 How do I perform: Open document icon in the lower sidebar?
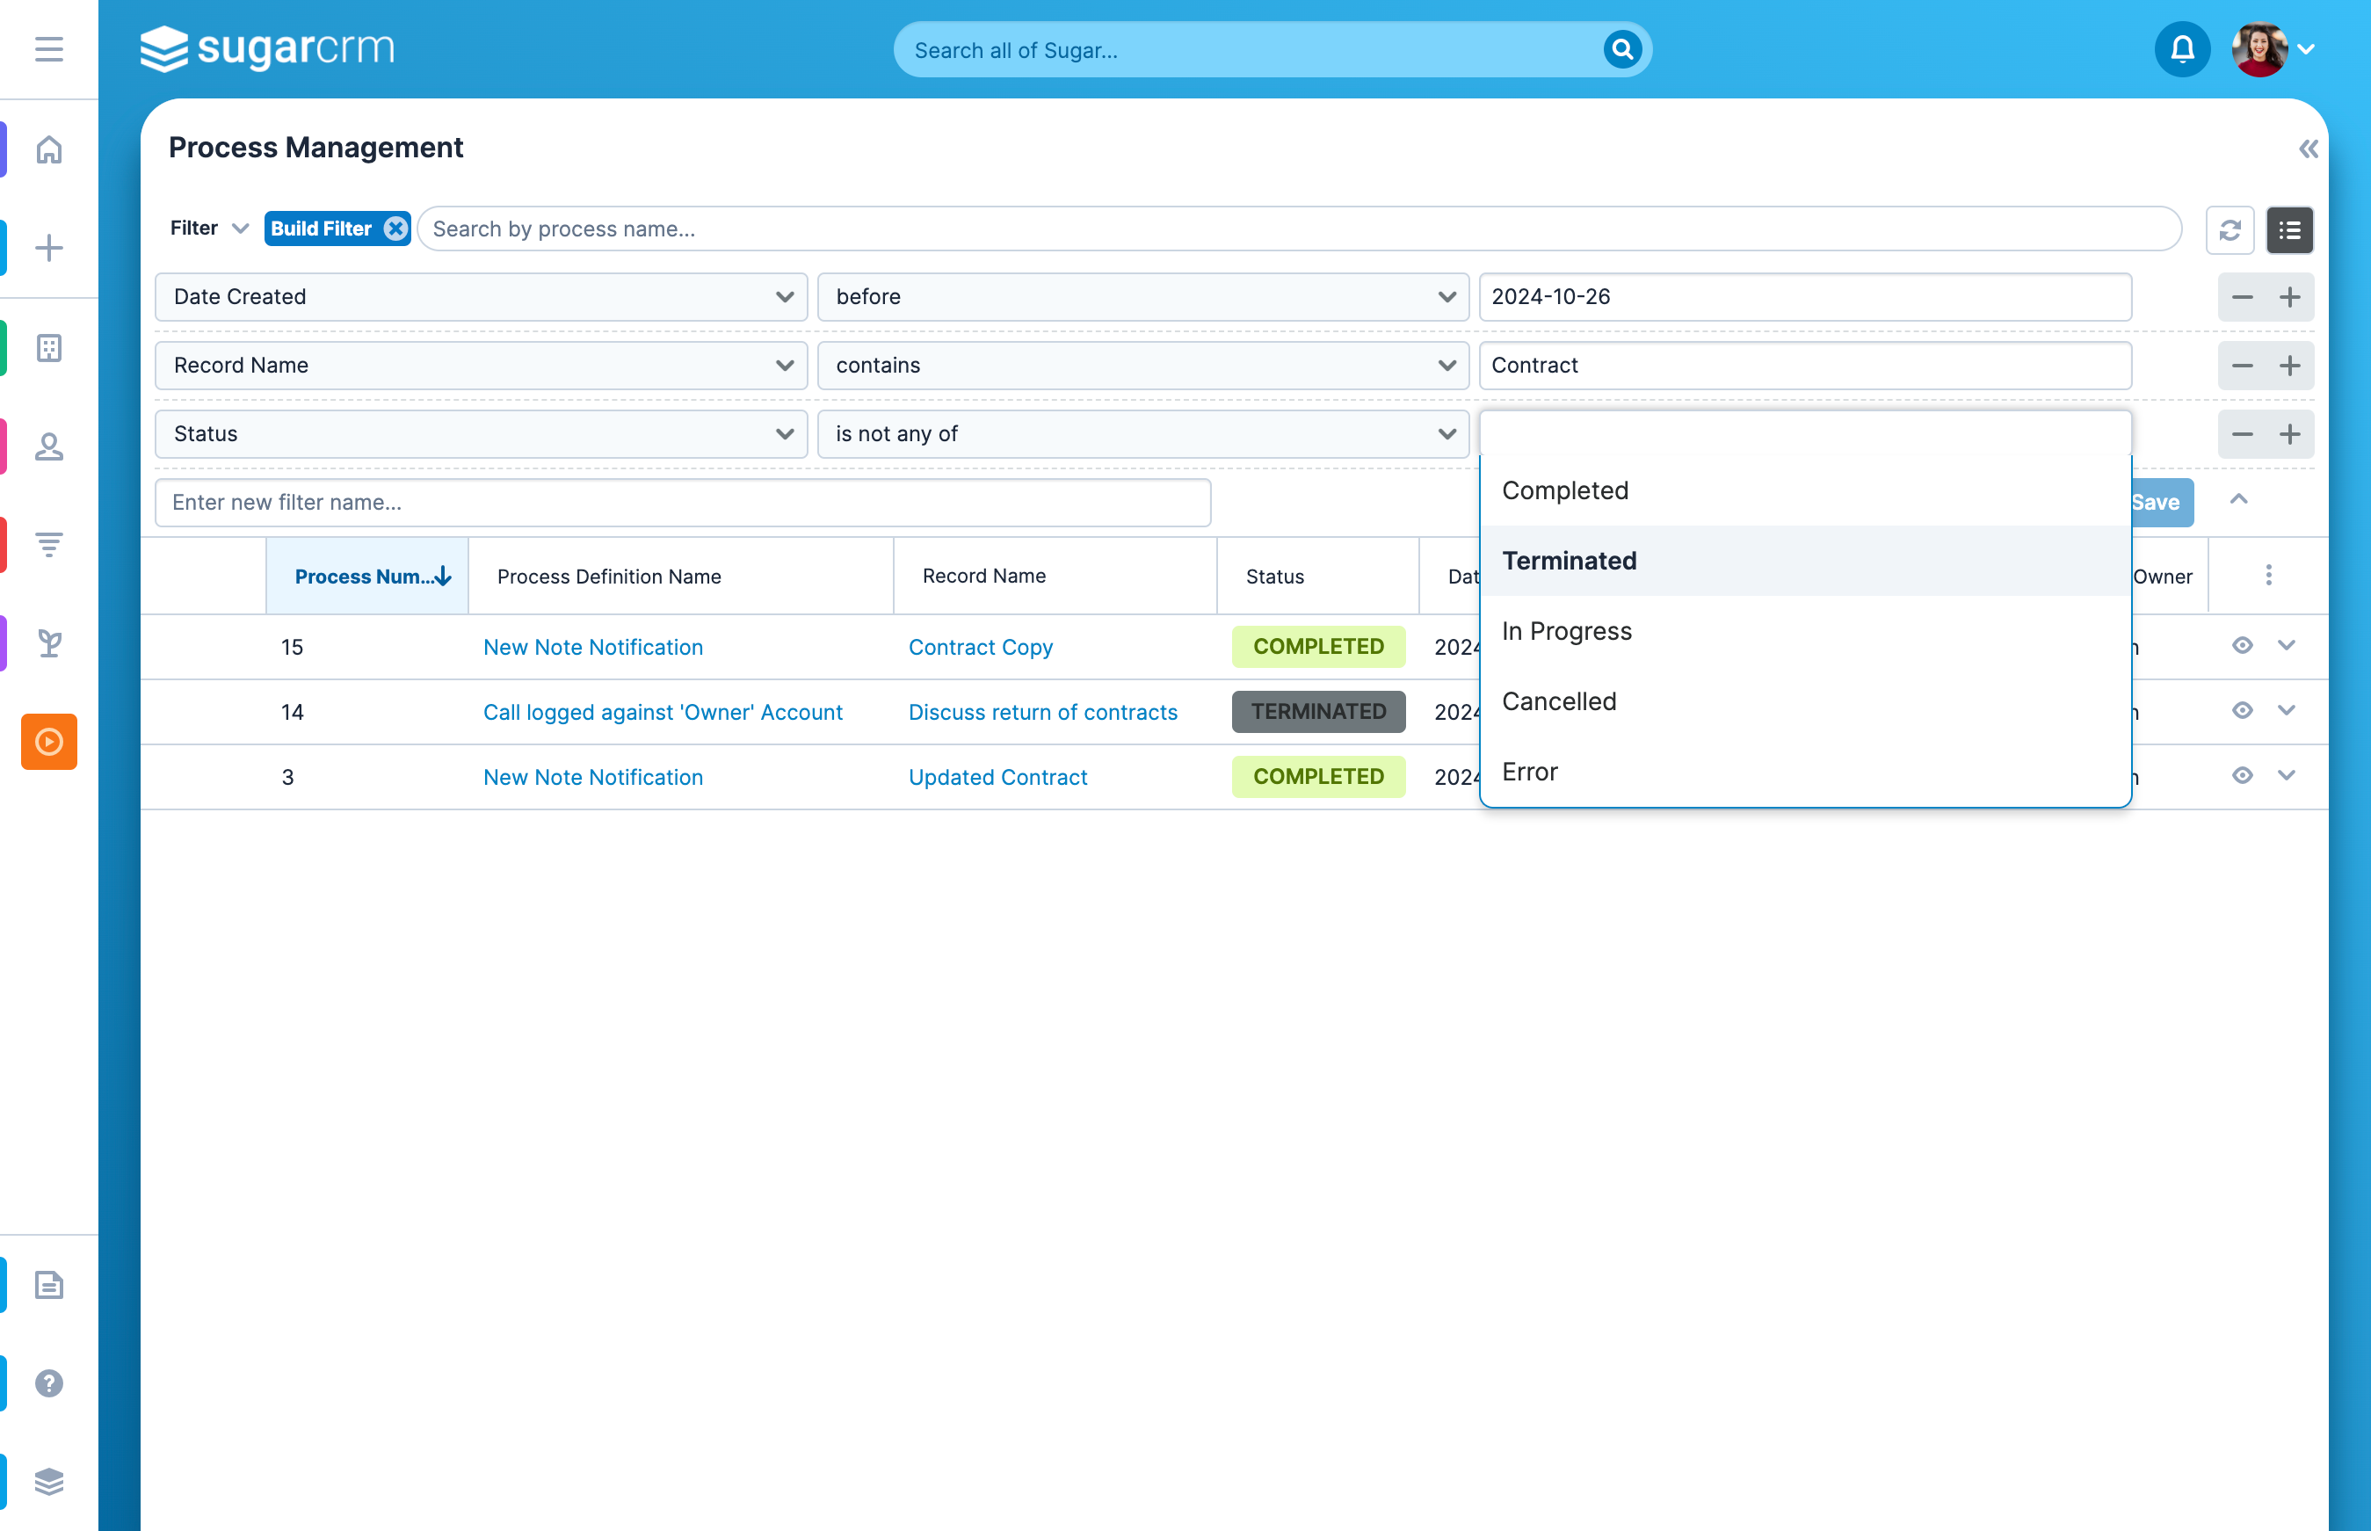pos(48,1284)
